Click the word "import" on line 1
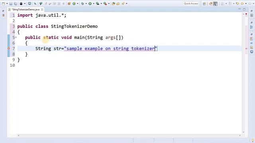This screenshot has width=255, height=143. coord(25,15)
